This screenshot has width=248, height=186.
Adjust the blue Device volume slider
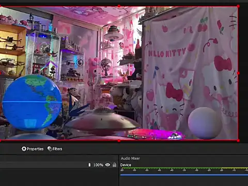(184, 175)
